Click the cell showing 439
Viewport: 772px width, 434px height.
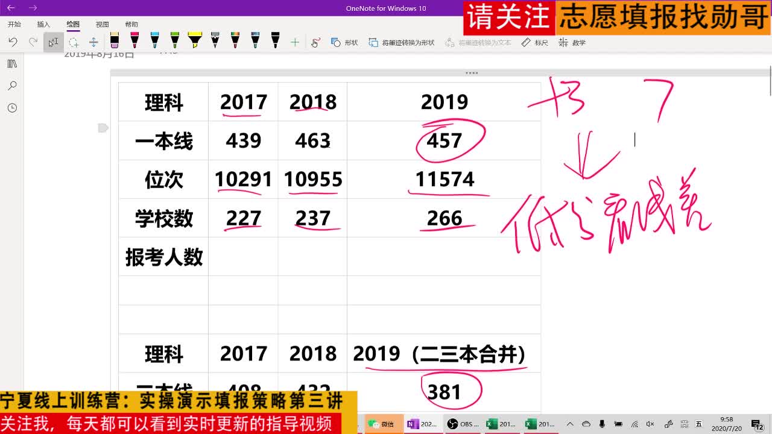[x=243, y=140]
